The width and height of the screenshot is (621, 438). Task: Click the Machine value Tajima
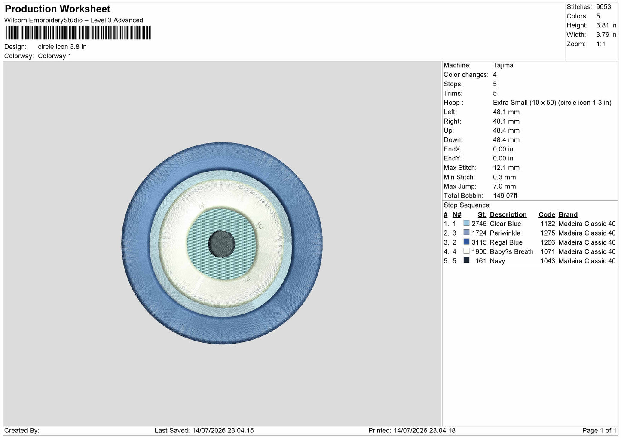coord(503,65)
